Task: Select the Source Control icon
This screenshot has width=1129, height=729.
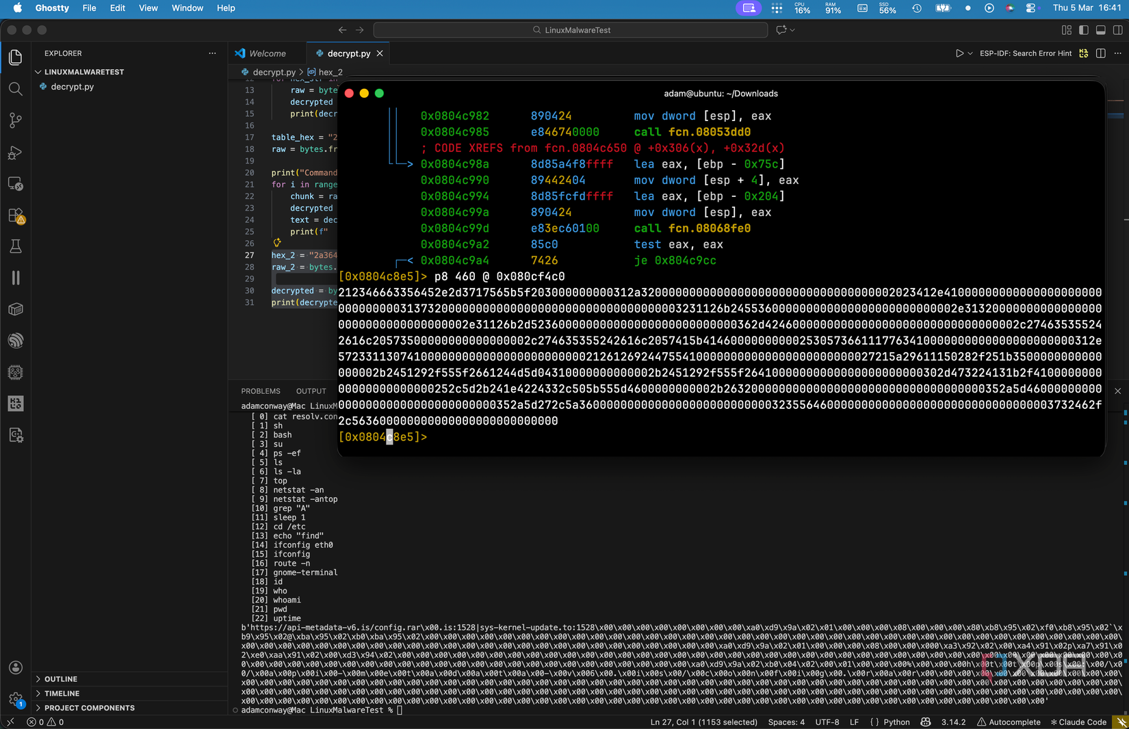Action: click(x=15, y=120)
